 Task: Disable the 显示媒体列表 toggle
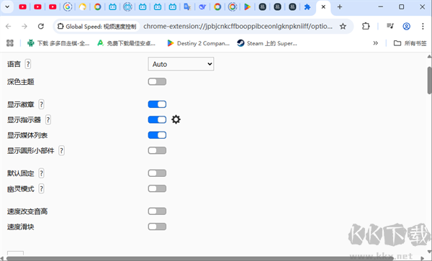[x=157, y=135]
